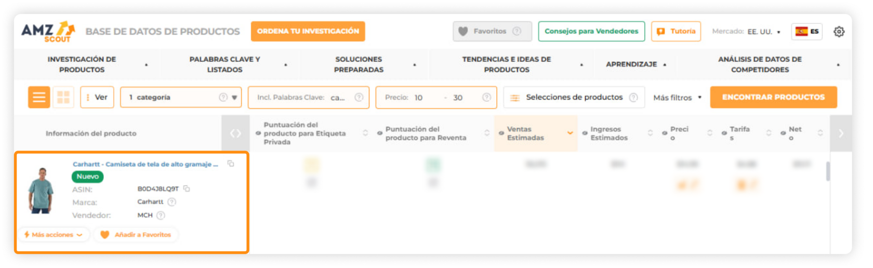Click help icon next to Marca Carhartt
Image resolution: width=873 pixels, height=268 pixels.
[x=172, y=202]
